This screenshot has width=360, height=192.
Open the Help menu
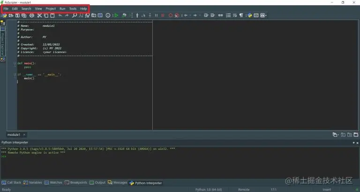pos(83,9)
